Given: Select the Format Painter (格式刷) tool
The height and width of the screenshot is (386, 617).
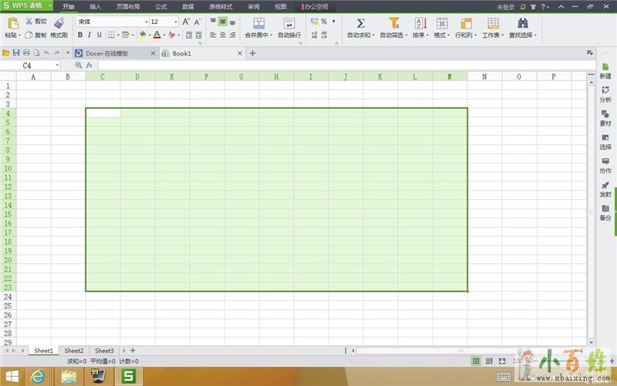Looking at the screenshot, I should [x=59, y=25].
